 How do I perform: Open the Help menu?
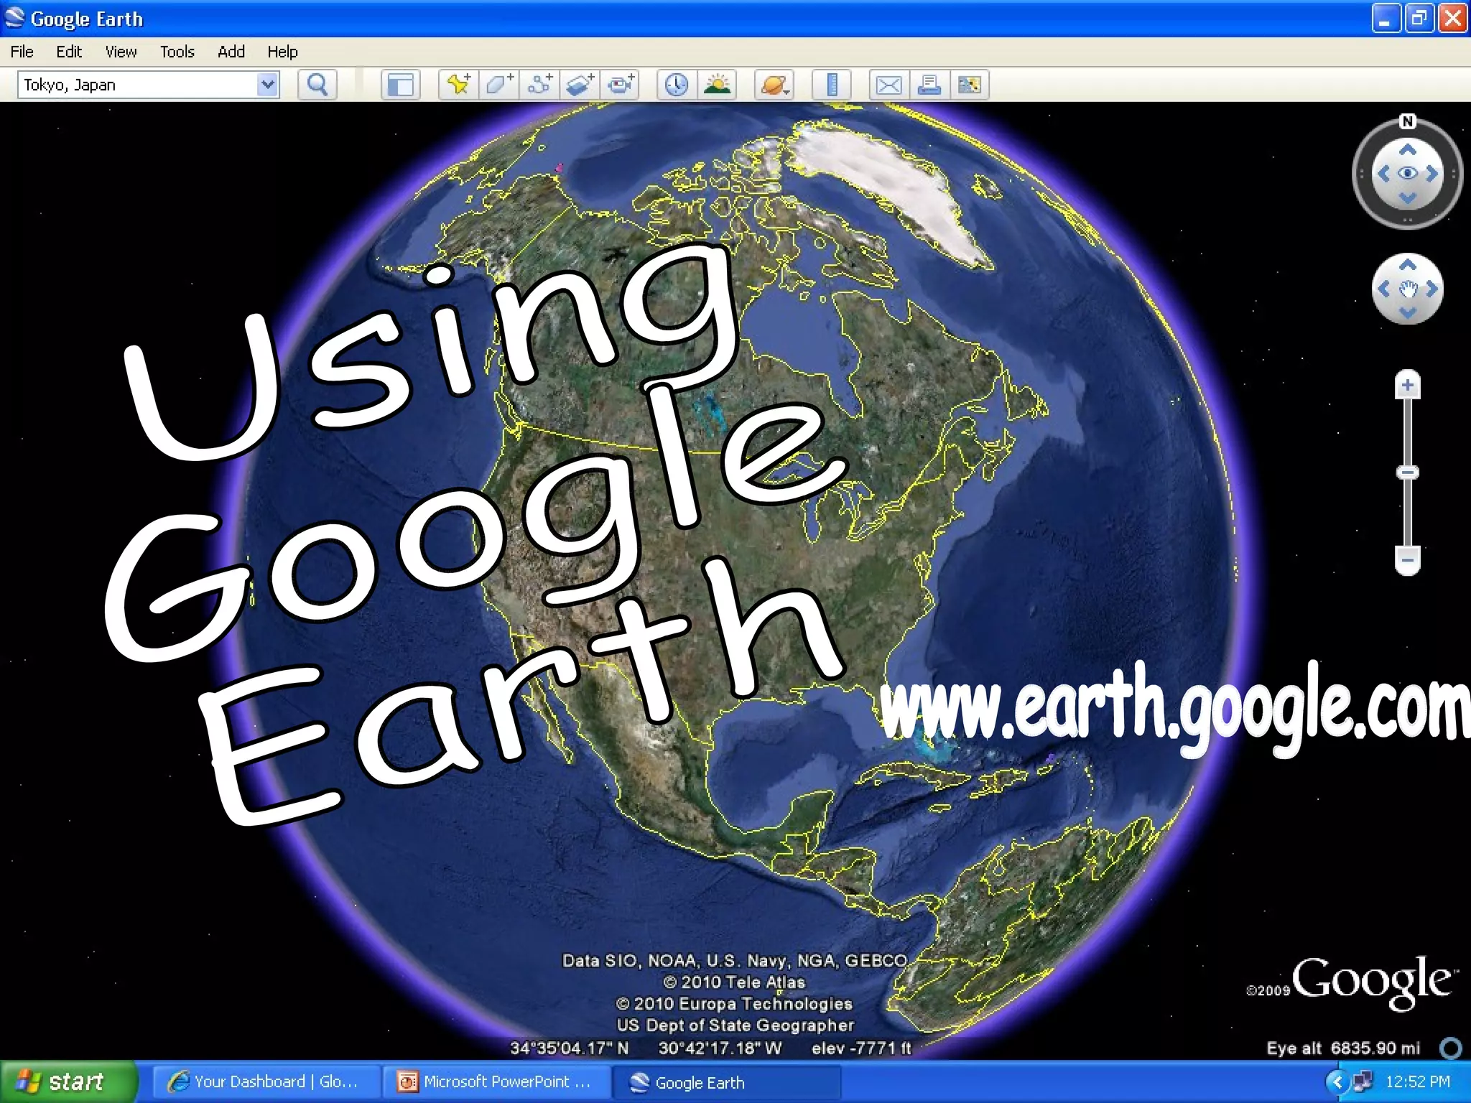[282, 52]
